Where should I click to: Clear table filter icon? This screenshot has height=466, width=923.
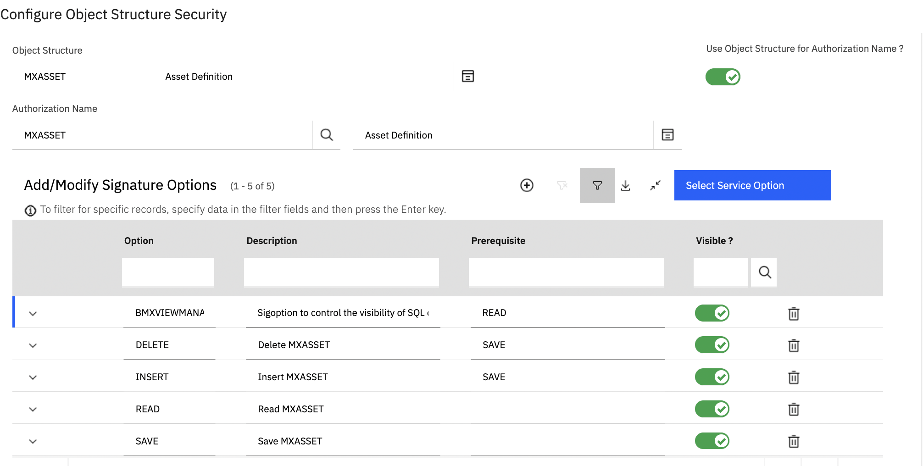click(562, 185)
